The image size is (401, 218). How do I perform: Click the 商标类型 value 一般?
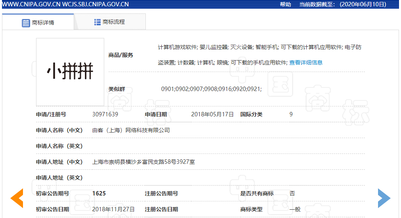pos(295,209)
